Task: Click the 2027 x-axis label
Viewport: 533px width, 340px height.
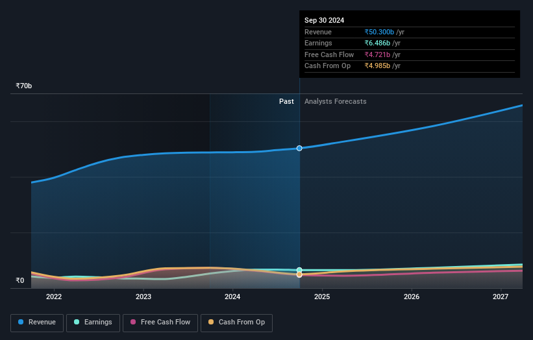Action: click(501, 297)
